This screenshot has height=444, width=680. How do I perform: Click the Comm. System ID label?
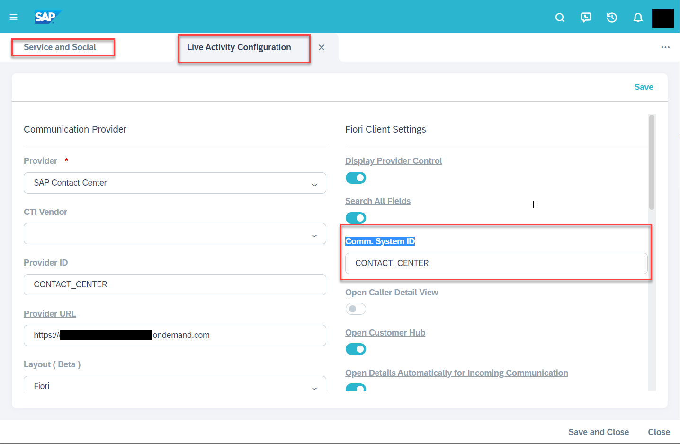[x=380, y=241]
